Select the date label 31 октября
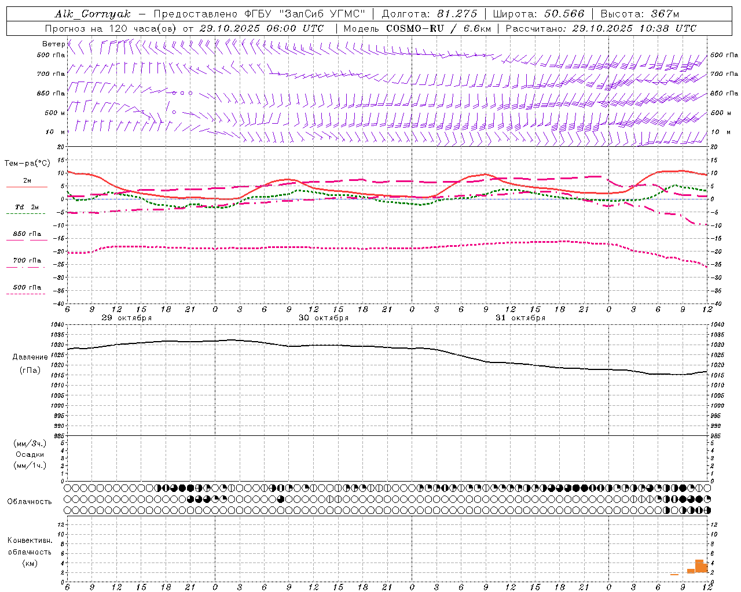 (520, 318)
